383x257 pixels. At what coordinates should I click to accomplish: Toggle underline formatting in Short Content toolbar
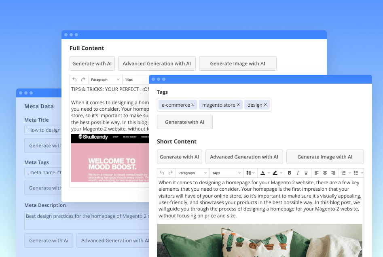(x=306, y=173)
